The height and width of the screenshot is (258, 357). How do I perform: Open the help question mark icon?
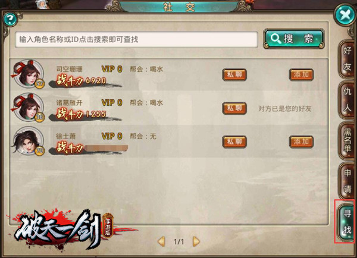10,19
